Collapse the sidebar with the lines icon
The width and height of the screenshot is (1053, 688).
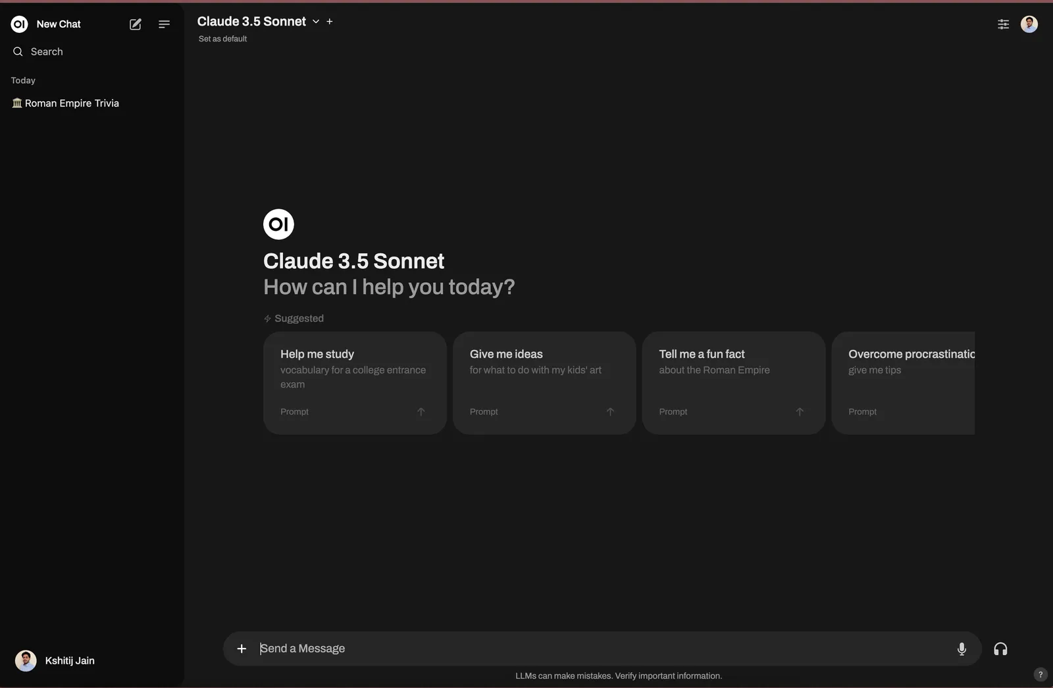[x=164, y=24]
